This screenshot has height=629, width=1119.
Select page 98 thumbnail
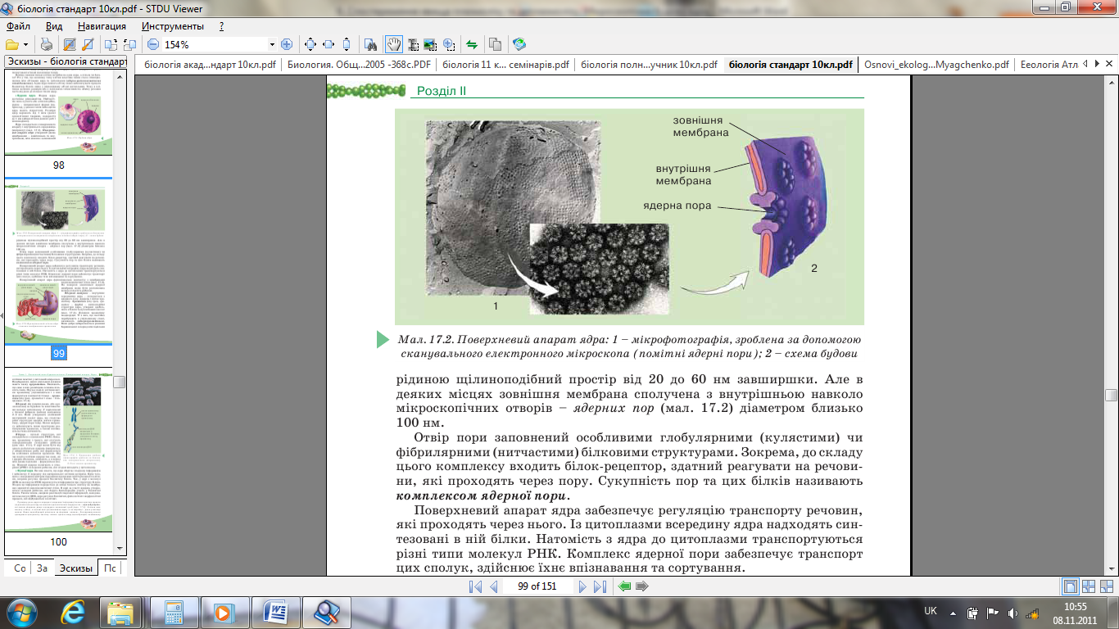59,111
